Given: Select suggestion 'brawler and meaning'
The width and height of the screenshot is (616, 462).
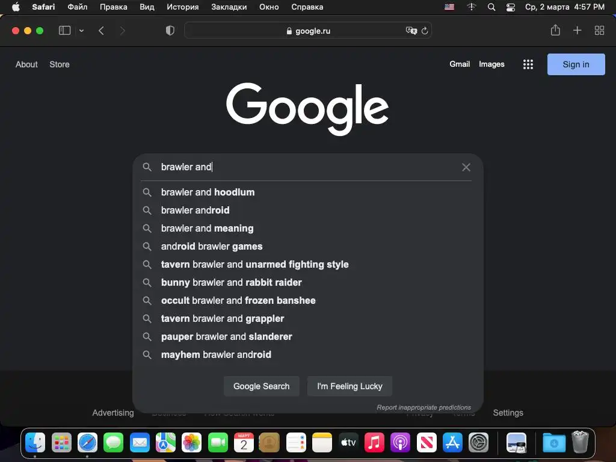Looking at the screenshot, I should (307, 228).
